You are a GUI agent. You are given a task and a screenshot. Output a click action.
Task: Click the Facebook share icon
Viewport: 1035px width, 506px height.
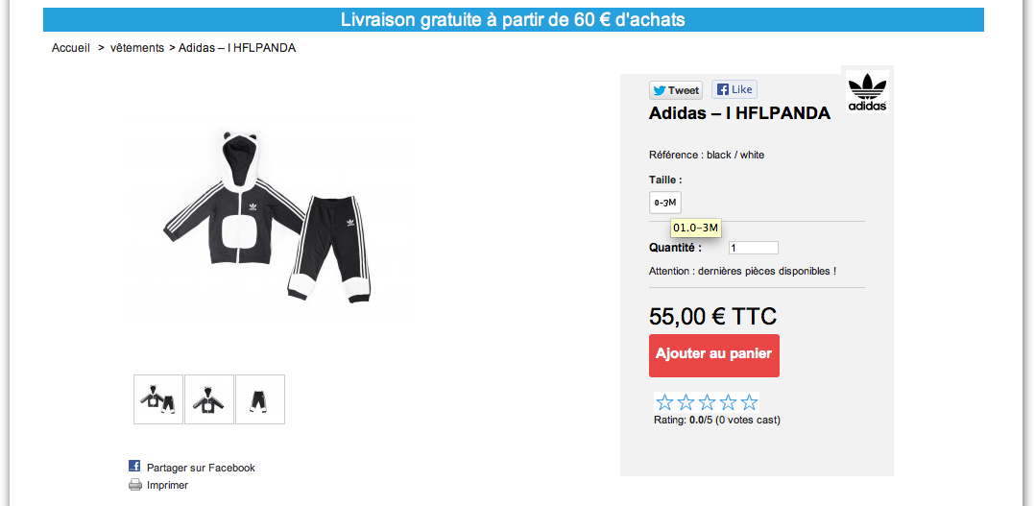coord(134,466)
